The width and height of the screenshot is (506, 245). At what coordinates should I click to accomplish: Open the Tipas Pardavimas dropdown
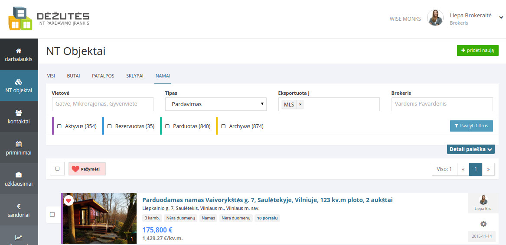[x=215, y=104]
